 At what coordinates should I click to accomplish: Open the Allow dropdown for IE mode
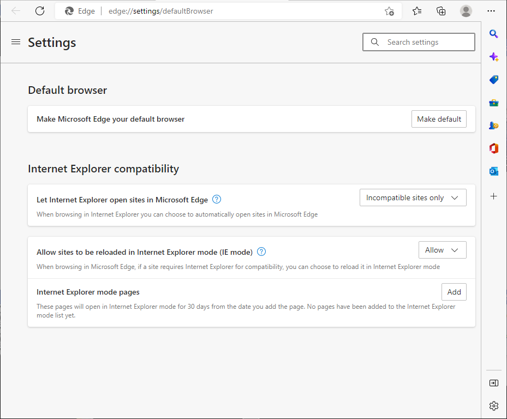point(442,250)
